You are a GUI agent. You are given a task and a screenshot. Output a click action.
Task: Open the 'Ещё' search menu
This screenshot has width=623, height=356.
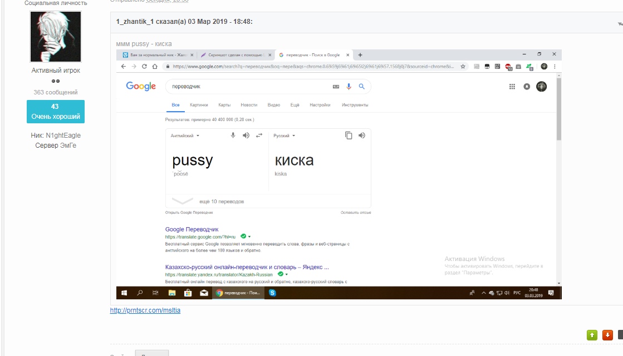[295, 105]
